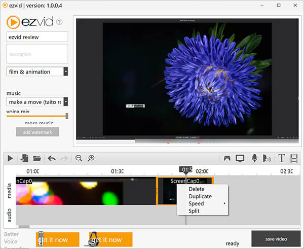The image size is (304, 249).
Task: Add pictures or video with the filmstrip icon
Action: pos(294,158)
